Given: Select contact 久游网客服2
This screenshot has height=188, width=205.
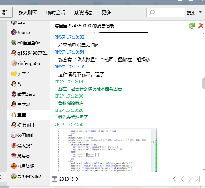Looking at the screenshot, I should coord(28,177).
